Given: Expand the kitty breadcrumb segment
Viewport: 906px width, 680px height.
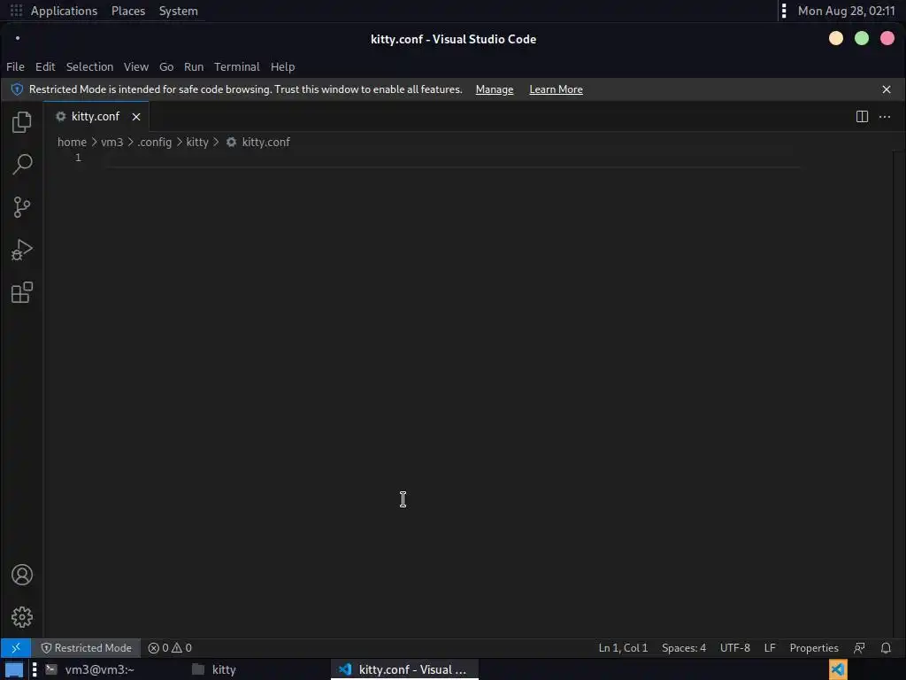Looking at the screenshot, I should 197,143.
